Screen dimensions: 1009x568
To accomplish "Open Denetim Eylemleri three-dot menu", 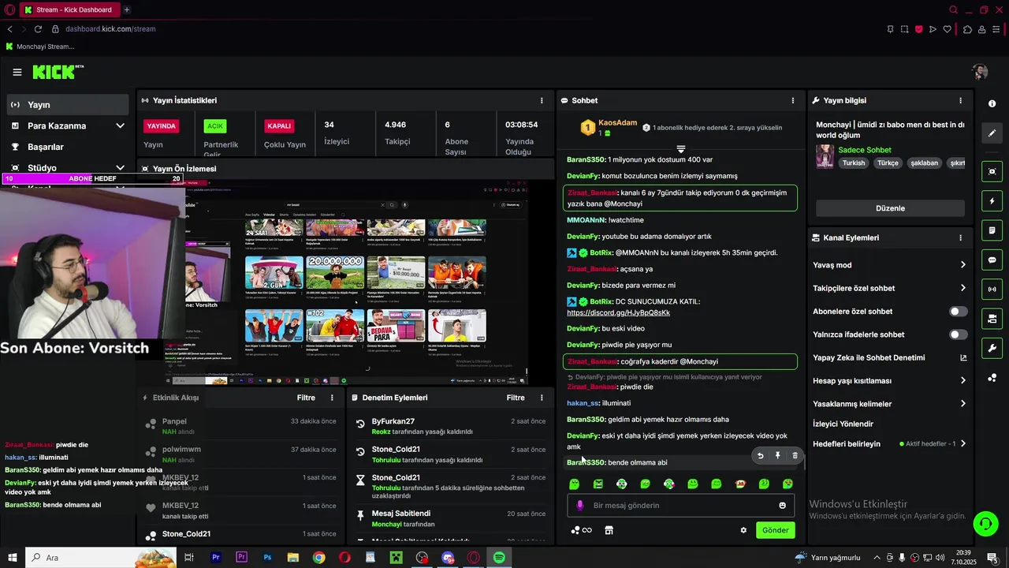I will [542, 398].
